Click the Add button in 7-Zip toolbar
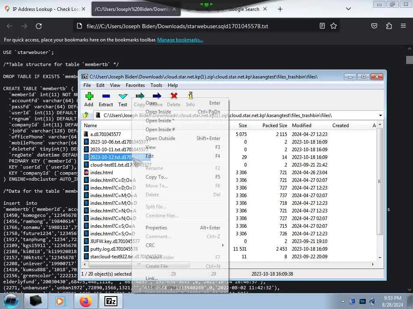The width and height of the screenshot is (413, 309). pos(89,99)
